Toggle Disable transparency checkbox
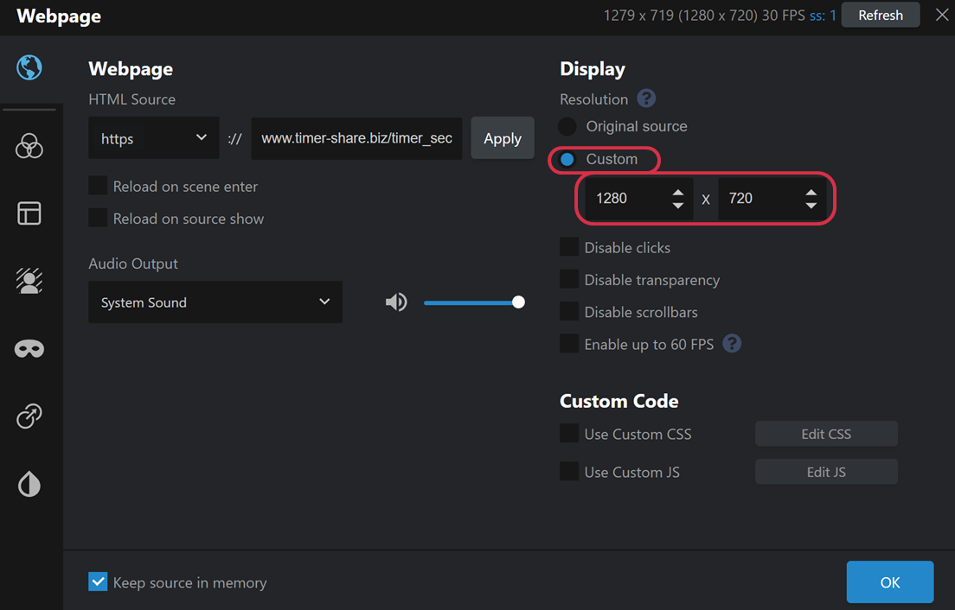955x610 pixels. click(x=569, y=280)
